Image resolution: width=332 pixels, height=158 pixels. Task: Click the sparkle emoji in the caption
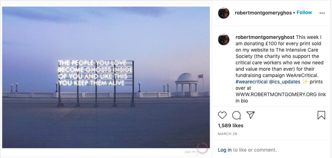click(305, 82)
